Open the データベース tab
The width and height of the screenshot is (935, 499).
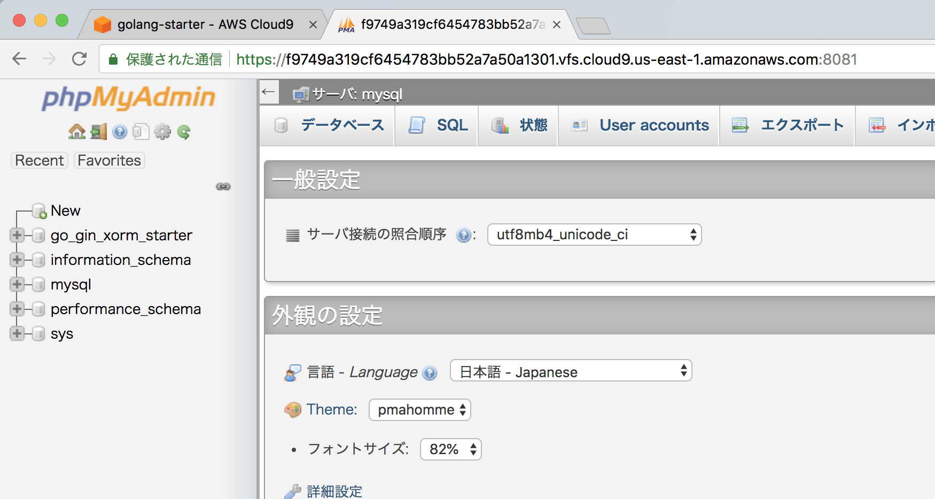328,126
